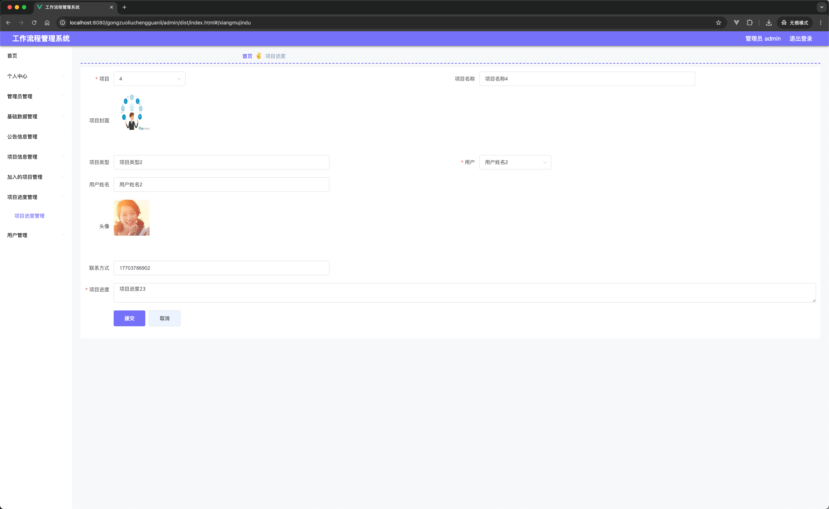The height and width of the screenshot is (509, 829).
Task: Open the Vue devtools extension icon
Action: [737, 23]
